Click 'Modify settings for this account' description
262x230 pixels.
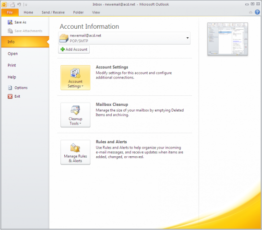(x=134, y=75)
